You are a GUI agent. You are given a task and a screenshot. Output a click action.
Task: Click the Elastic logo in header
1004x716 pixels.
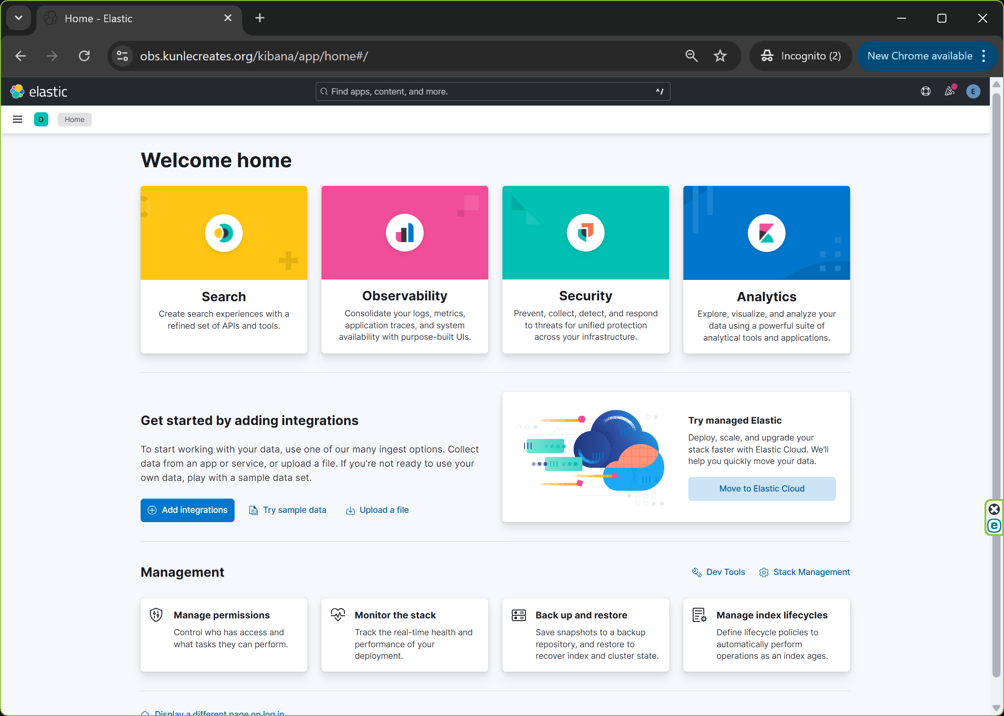click(39, 91)
